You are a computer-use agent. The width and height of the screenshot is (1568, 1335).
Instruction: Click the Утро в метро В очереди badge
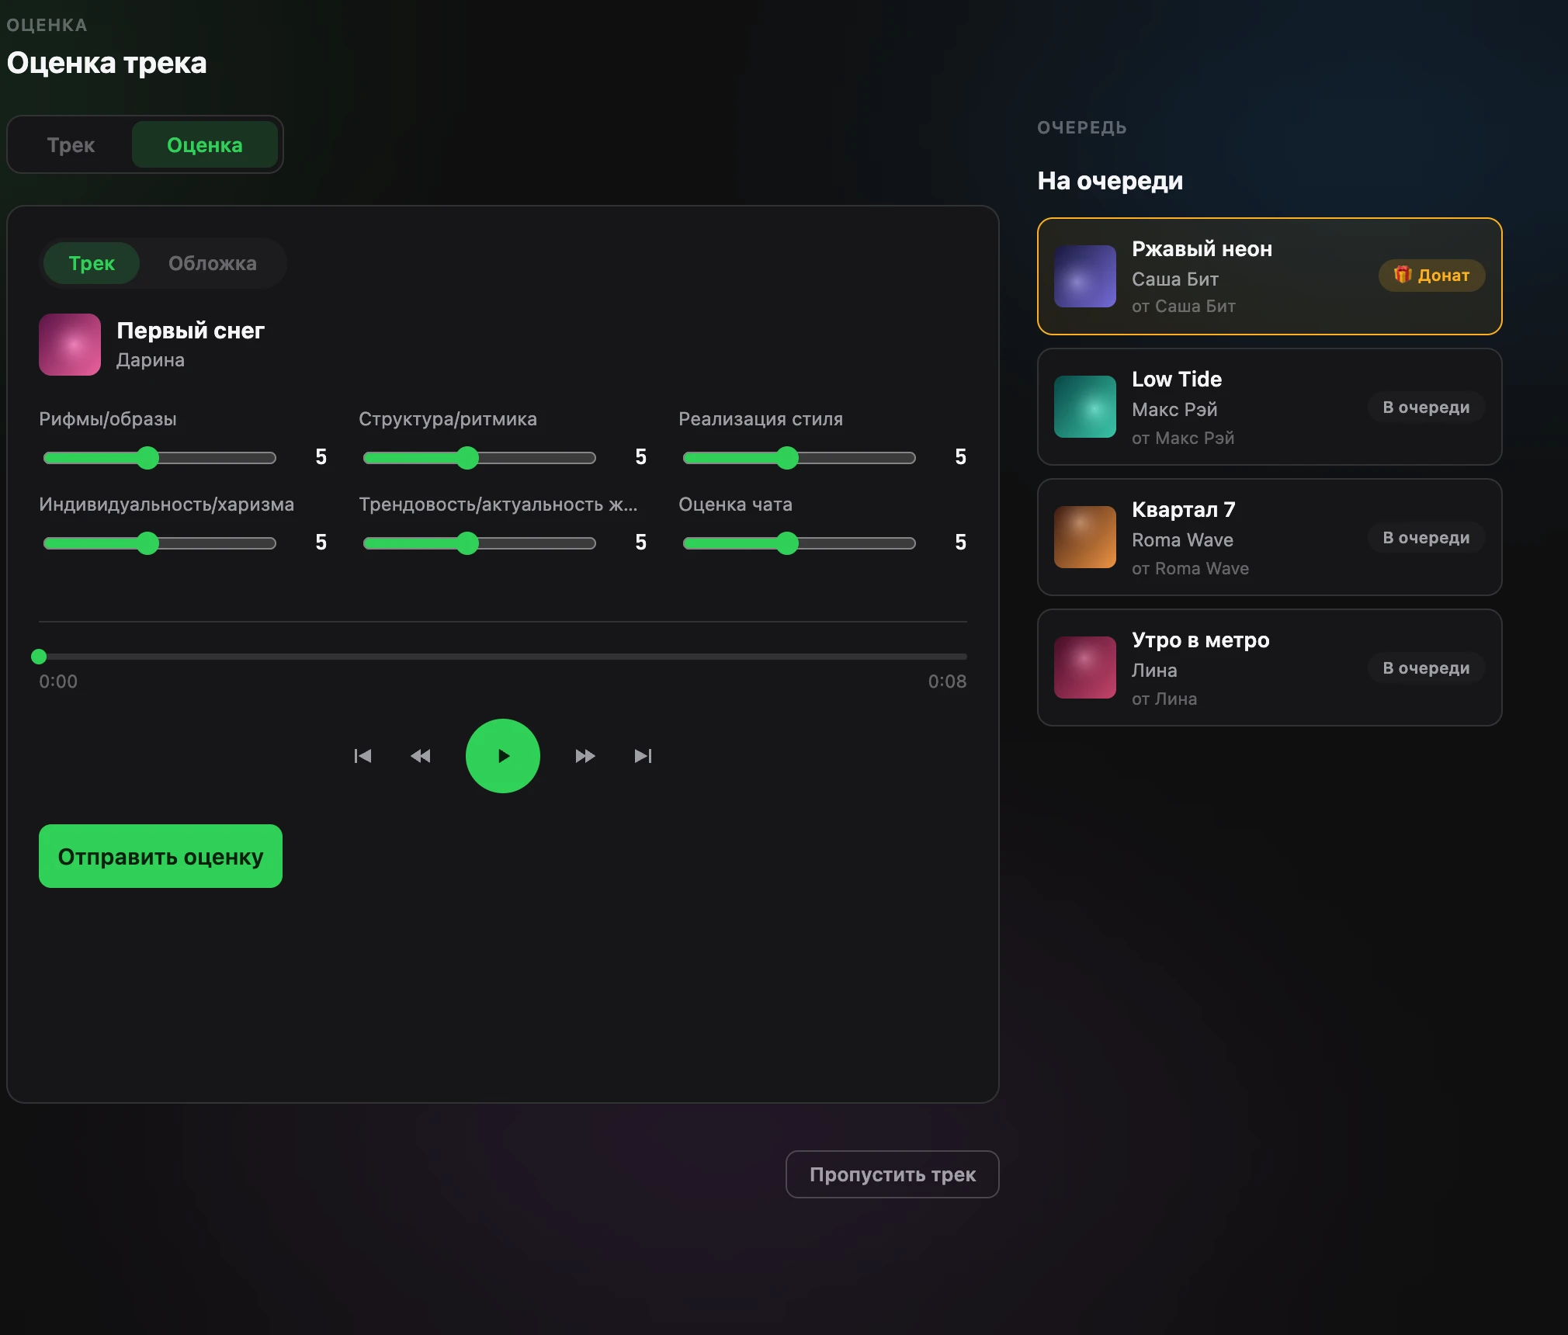click(x=1426, y=667)
